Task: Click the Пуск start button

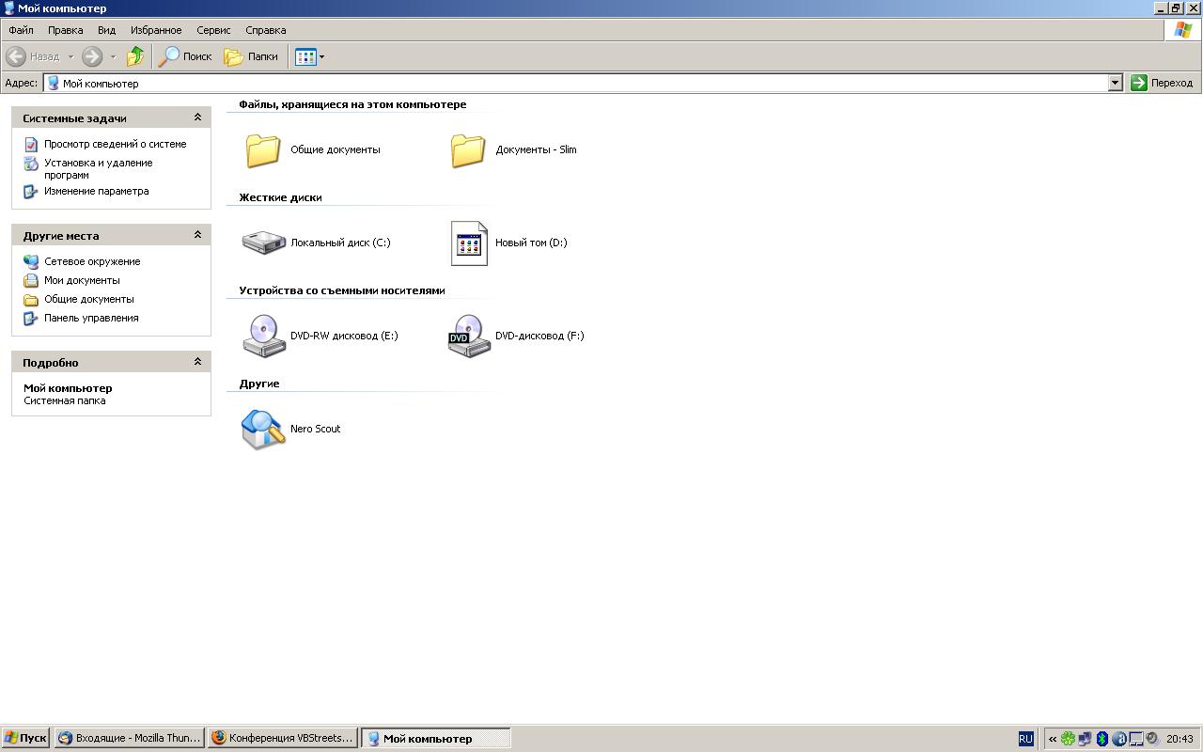Action: tap(25, 738)
